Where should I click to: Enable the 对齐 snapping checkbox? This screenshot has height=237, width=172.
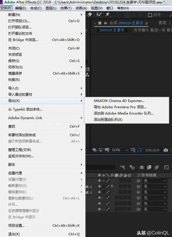pyautogui.click(x=150, y=15)
